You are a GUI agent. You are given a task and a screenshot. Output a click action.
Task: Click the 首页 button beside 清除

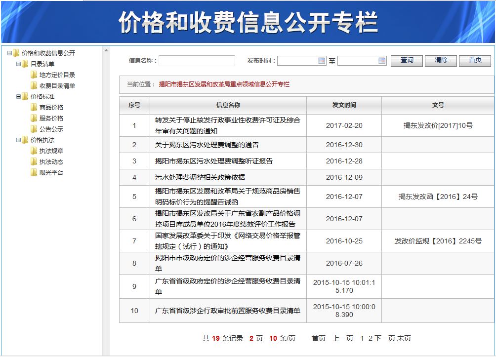(475, 60)
